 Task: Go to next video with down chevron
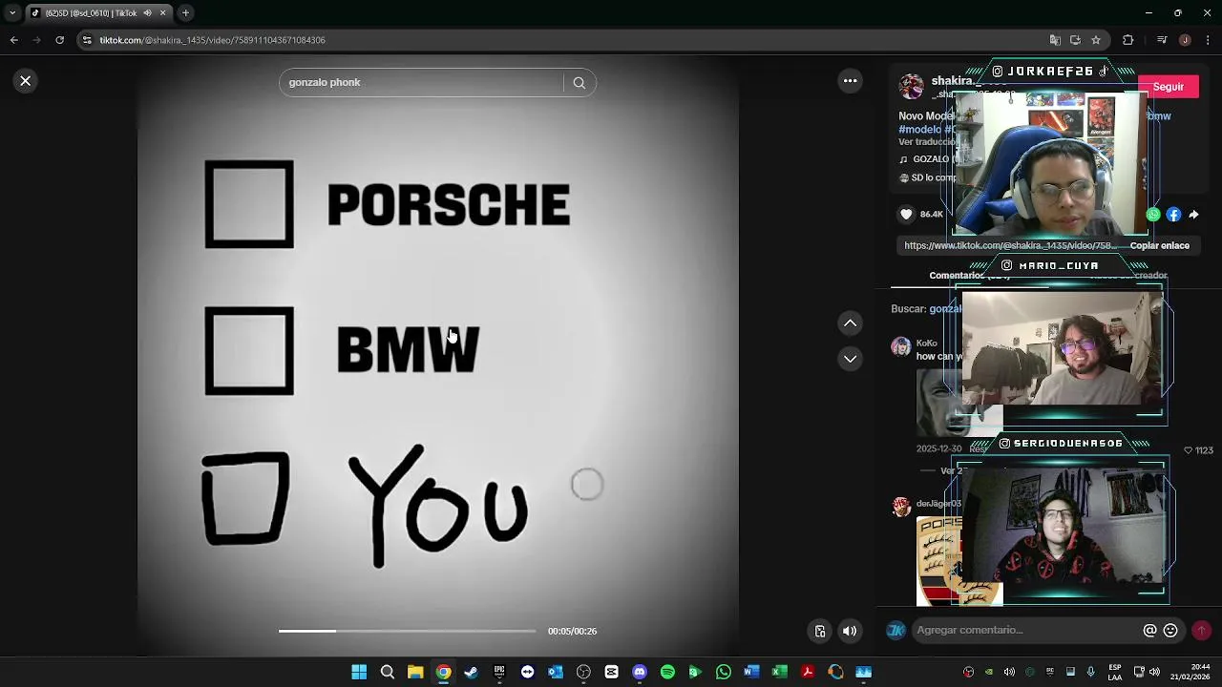[x=850, y=359]
